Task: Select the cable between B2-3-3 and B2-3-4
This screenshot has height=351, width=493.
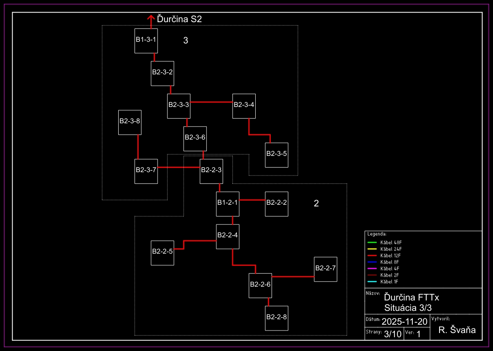Action: click(211, 102)
